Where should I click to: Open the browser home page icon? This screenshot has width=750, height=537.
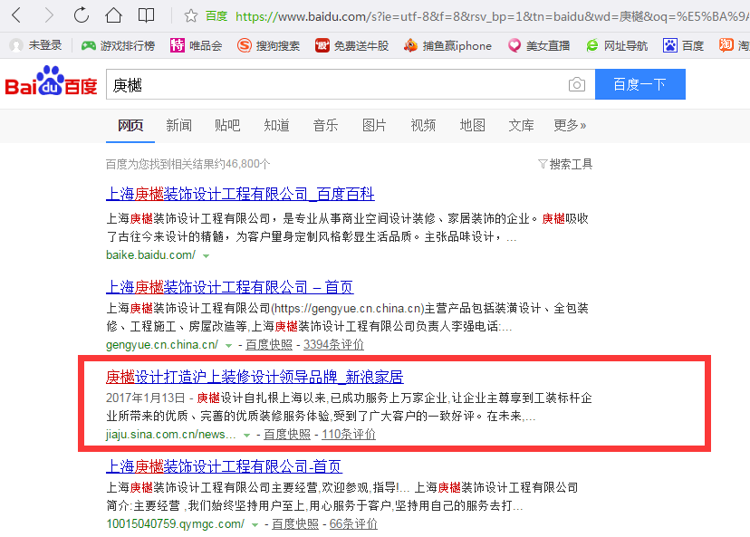point(113,15)
